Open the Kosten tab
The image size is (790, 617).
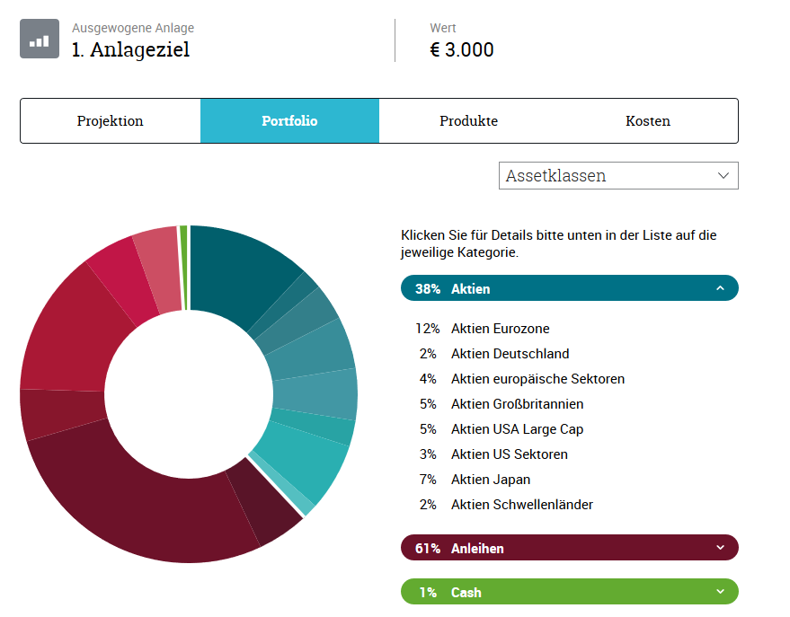point(648,120)
